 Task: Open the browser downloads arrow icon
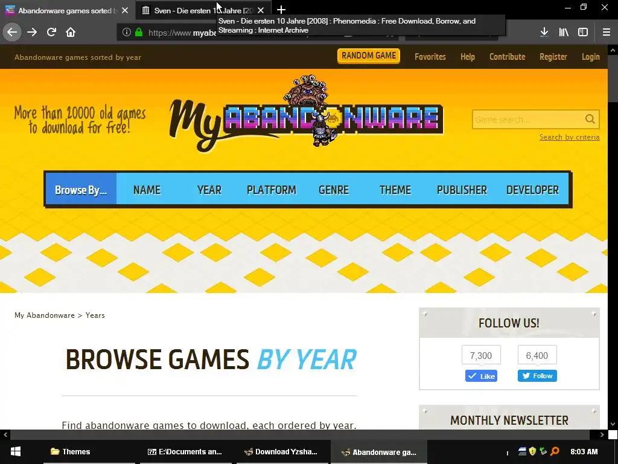pyautogui.click(x=544, y=33)
